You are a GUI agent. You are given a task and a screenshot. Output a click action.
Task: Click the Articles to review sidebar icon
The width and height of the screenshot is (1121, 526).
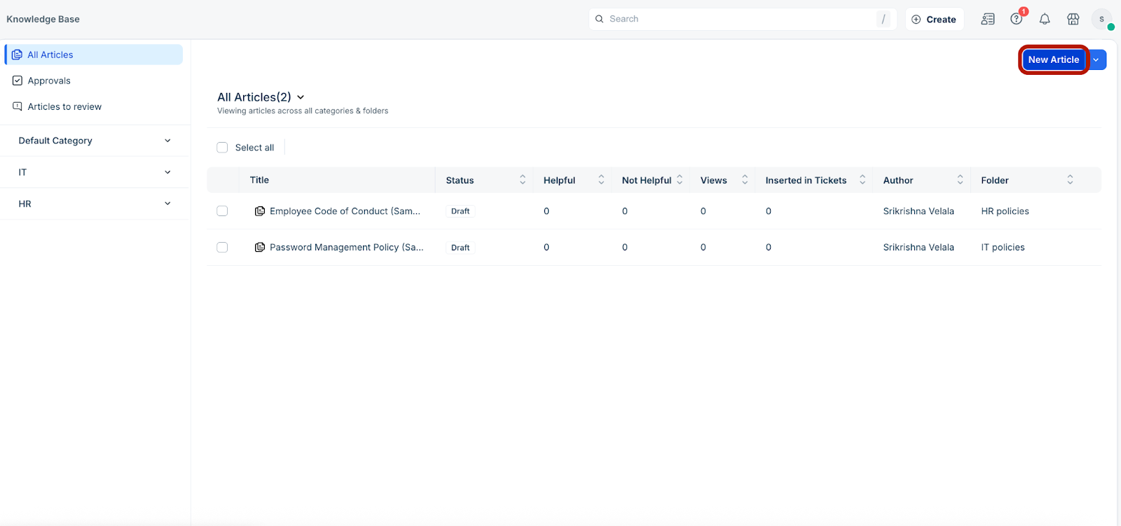click(x=18, y=106)
